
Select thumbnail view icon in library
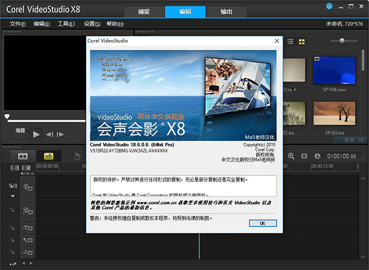pos(302,41)
